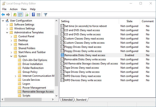This screenshot has width=156, height=107.
Task: Select the WPD Devices: Deny write access policy
Action: pyautogui.click(x=83, y=80)
